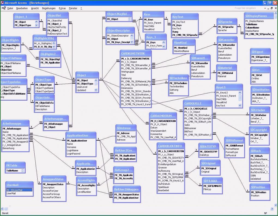The height and width of the screenshot is (216, 278).
Task: Click the Relationships window icon beside Datei
Action: click(x=4, y=8)
